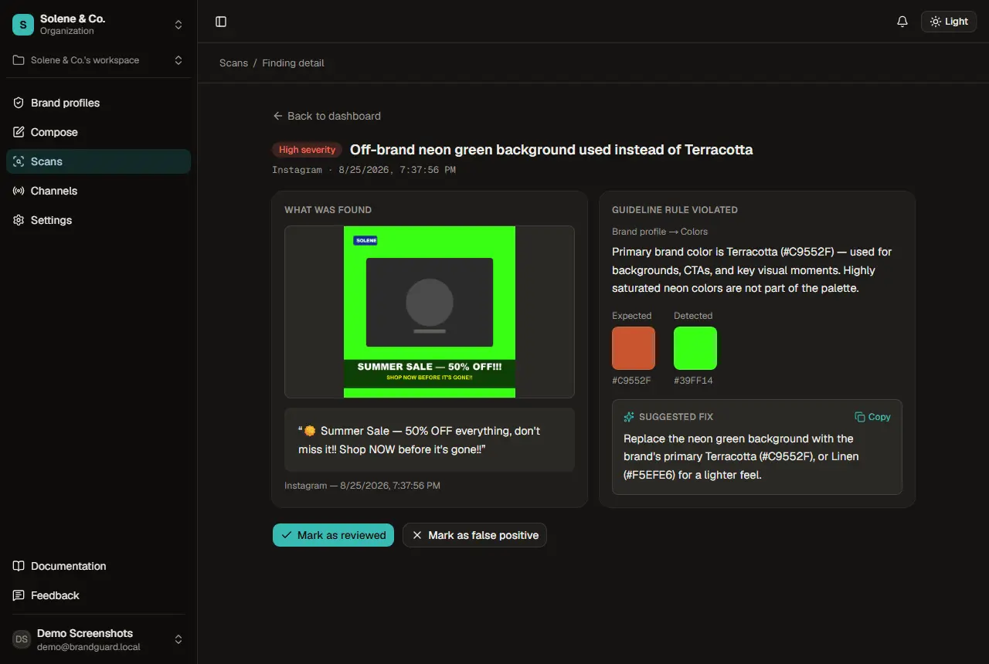Image resolution: width=989 pixels, height=664 pixels.
Task: Go to the Compose page
Action: [98, 132]
